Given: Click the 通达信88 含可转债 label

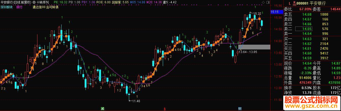Looking at the screenshot, I should click(x=46, y=7).
